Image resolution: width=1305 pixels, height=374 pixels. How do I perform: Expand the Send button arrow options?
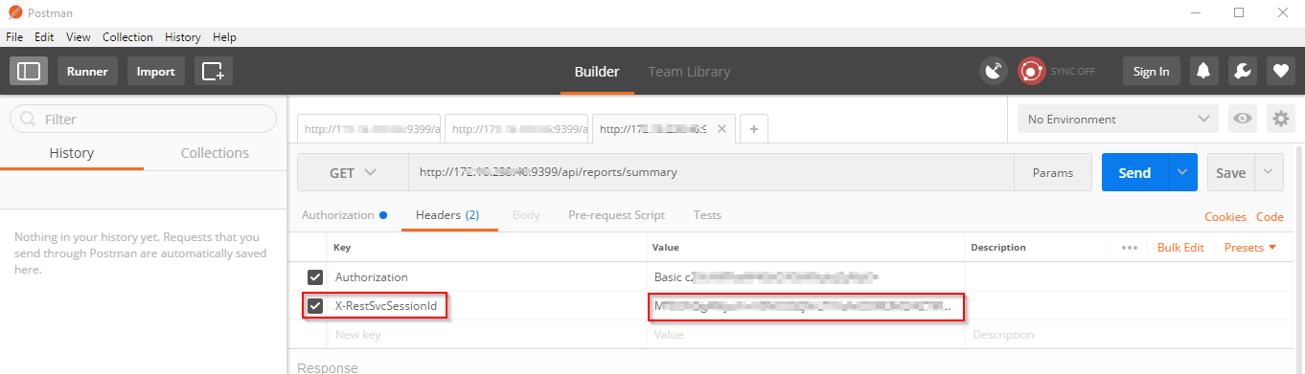click(1182, 172)
